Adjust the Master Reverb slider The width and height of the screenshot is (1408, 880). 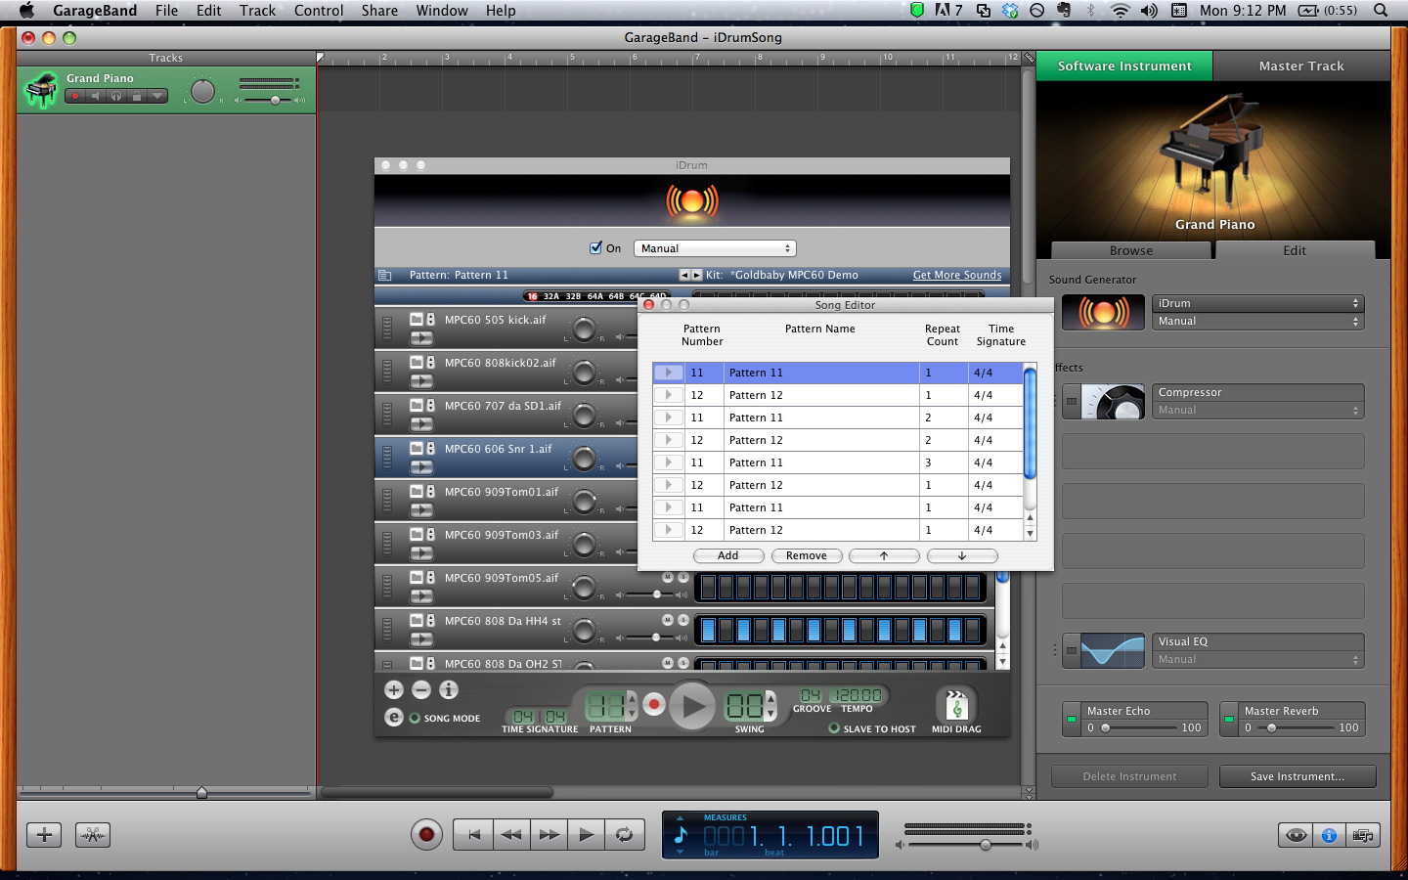click(x=1272, y=727)
